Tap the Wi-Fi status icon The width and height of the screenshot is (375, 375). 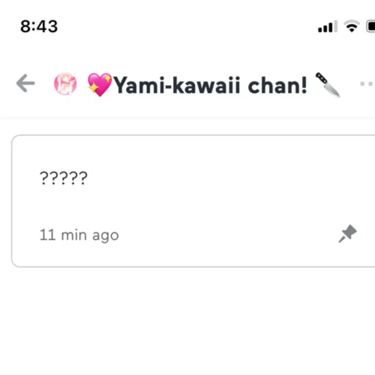coord(351,27)
